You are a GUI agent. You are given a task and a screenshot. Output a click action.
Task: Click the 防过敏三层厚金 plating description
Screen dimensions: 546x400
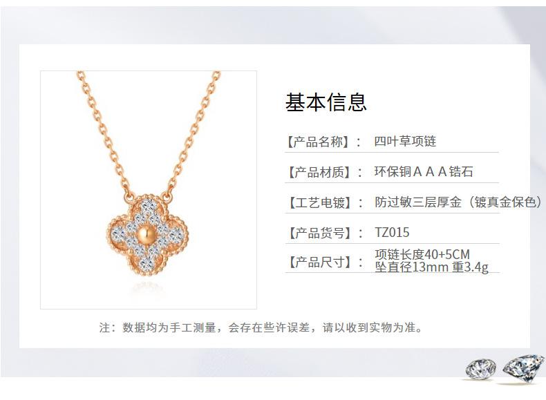click(x=458, y=202)
